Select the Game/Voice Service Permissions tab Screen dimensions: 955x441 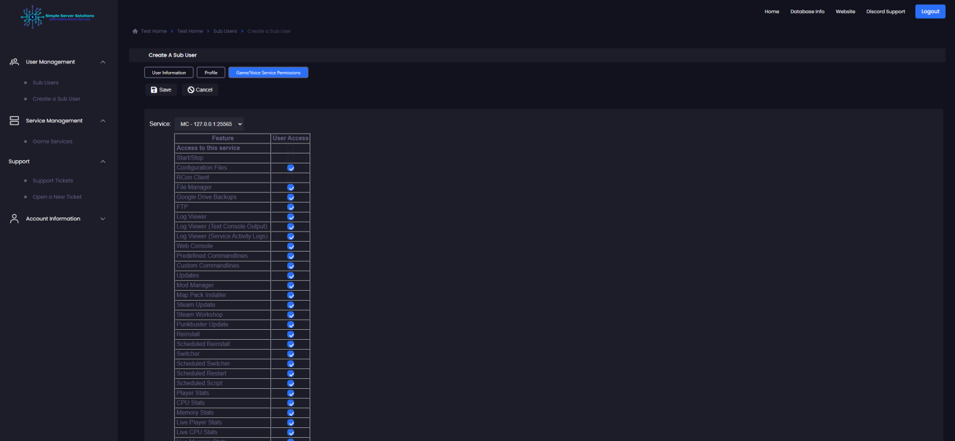tap(268, 73)
